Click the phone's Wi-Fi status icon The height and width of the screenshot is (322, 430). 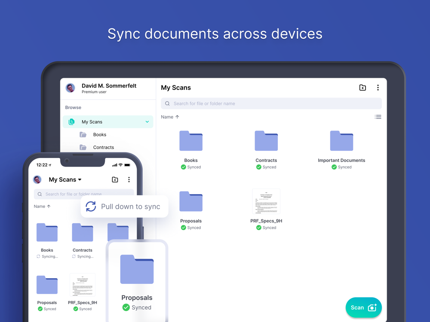pyautogui.click(x=120, y=165)
